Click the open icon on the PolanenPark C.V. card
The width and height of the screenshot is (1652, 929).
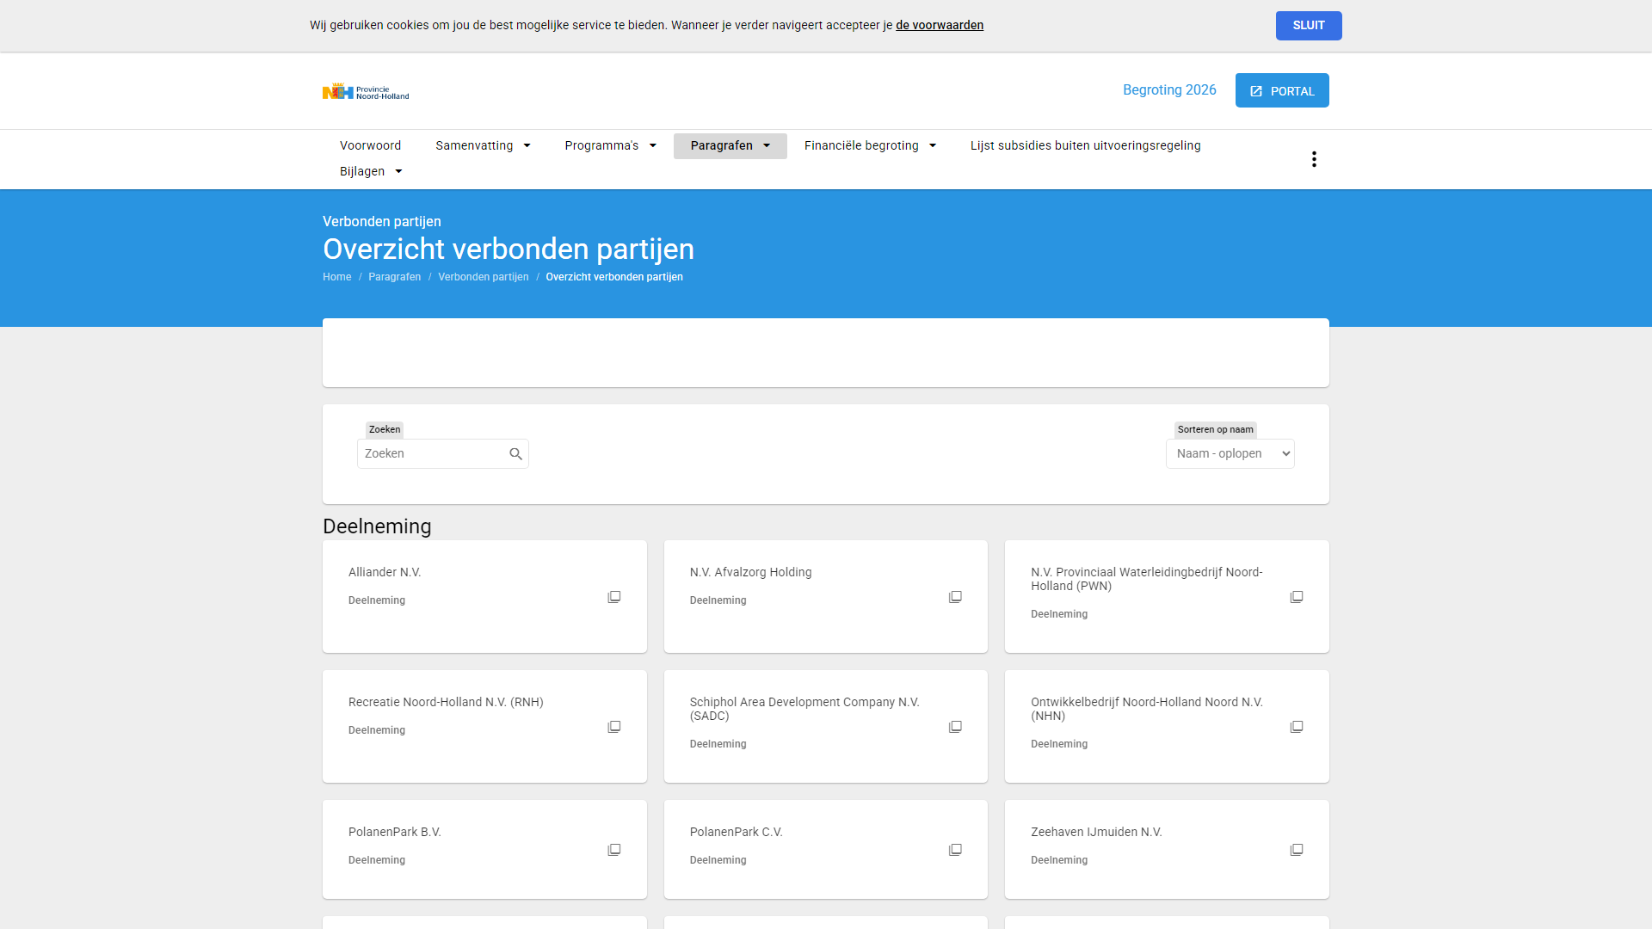pos(955,850)
